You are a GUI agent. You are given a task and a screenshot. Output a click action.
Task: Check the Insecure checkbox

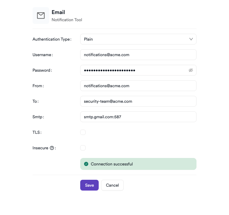[83, 148]
